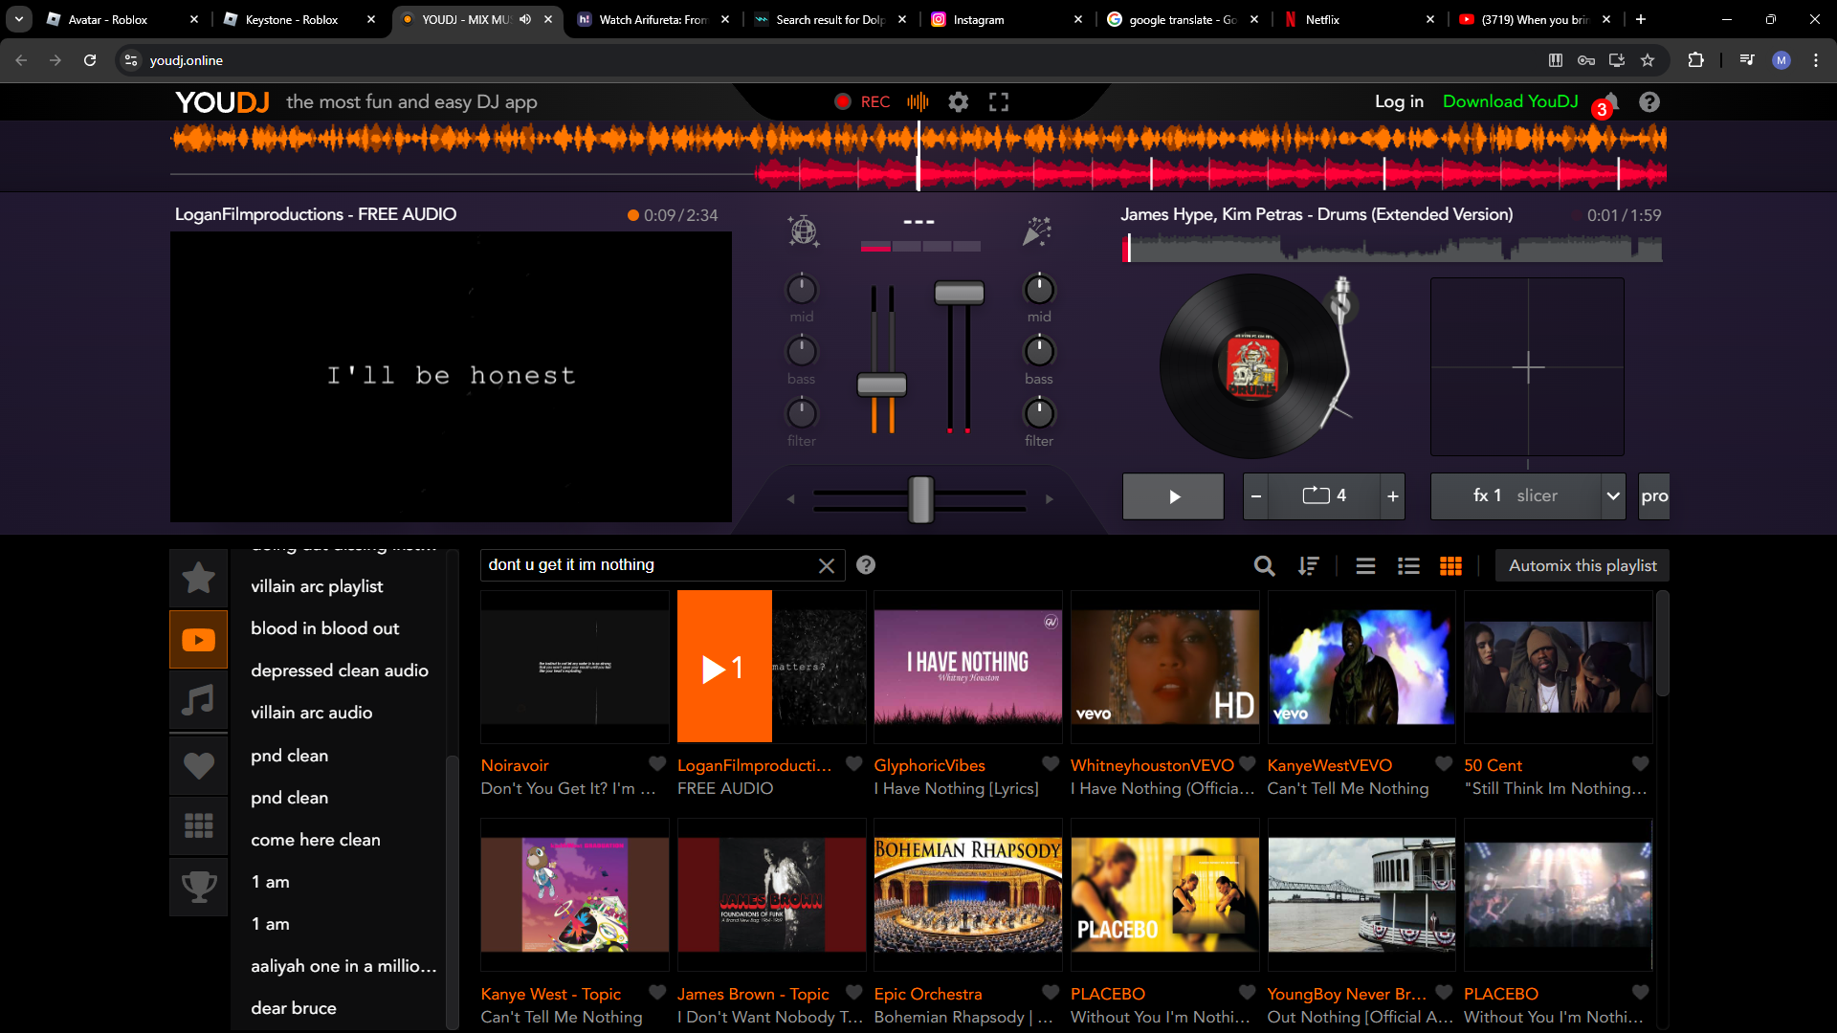Viewport: 1837px width, 1033px height.
Task: Toggle the waveform display icon
Action: tap(918, 102)
